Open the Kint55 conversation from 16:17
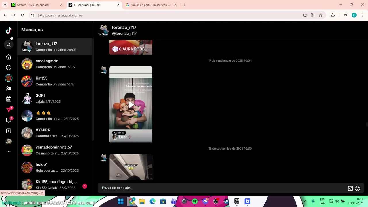 point(55,81)
